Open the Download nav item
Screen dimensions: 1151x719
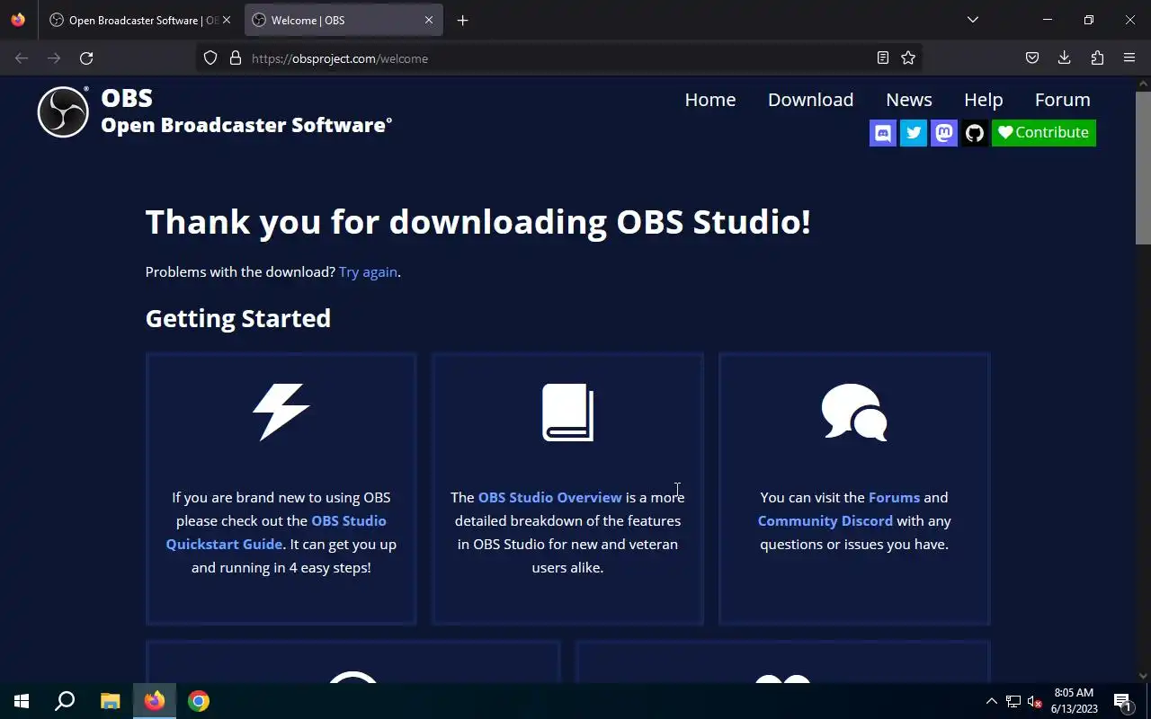810,100
